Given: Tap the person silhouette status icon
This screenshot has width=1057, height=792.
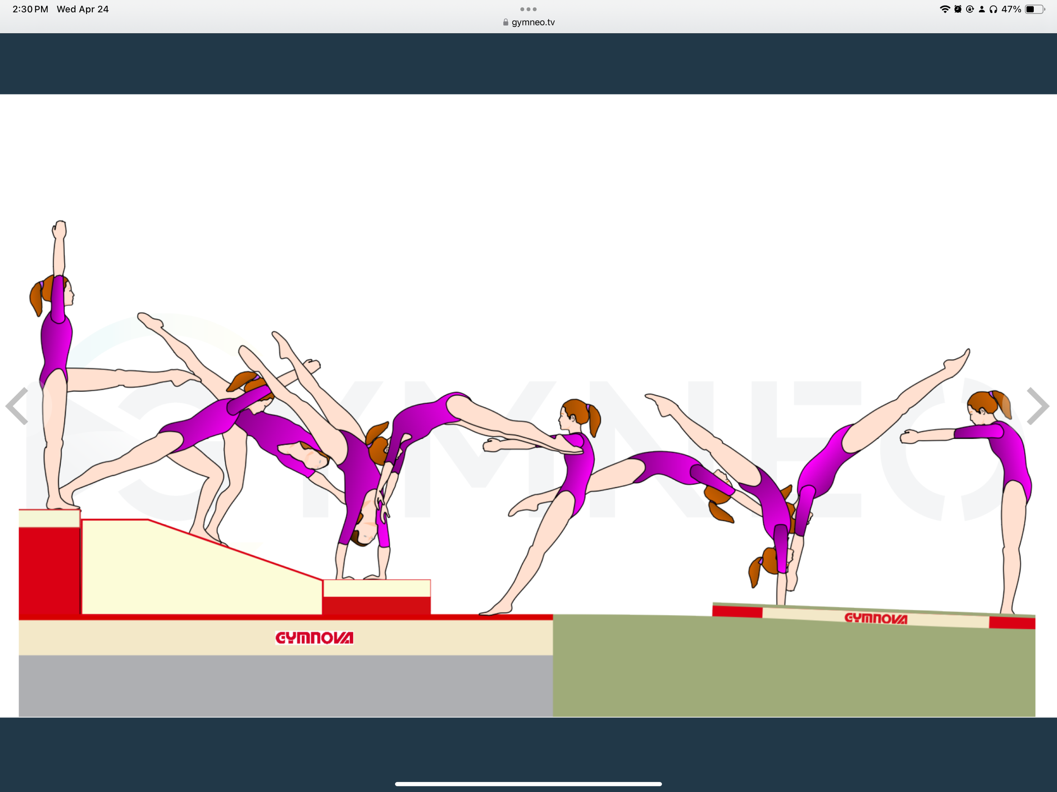Looking at the screenshot, I should tap(981, 9).
